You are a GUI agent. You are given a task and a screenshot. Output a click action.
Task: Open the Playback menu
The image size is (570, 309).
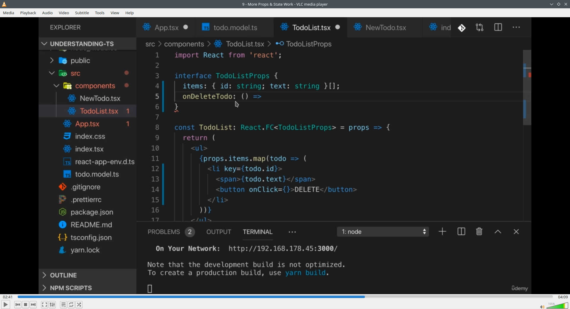(x=28, y=13)
